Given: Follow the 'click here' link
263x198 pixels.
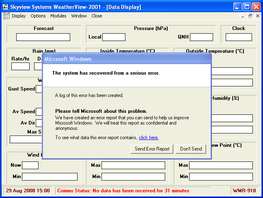Looking at the screenshot, I should click(149, 138).
